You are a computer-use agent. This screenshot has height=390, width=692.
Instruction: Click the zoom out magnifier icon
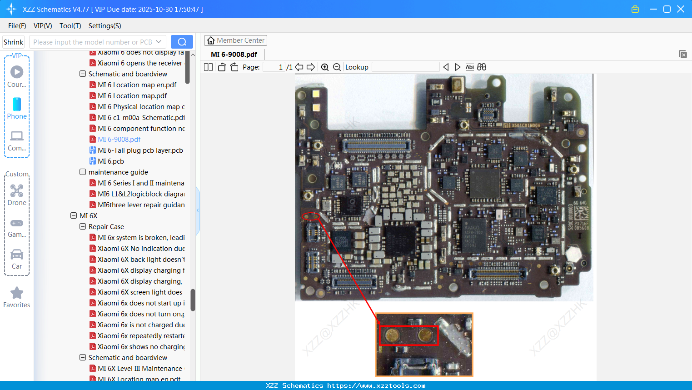click(x=337, y=67)
